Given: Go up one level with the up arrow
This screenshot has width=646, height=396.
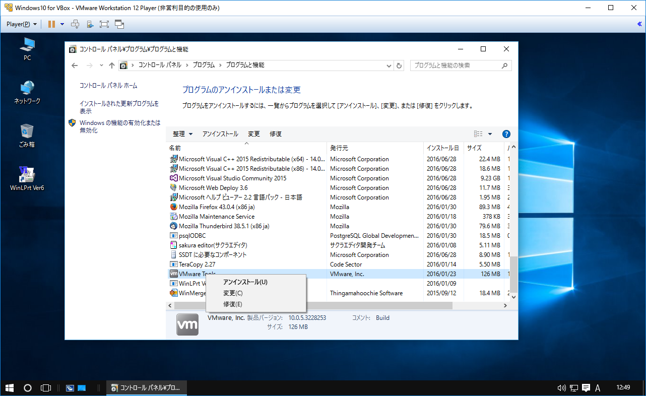Looking at the screenshot, I should coord(112,65).
